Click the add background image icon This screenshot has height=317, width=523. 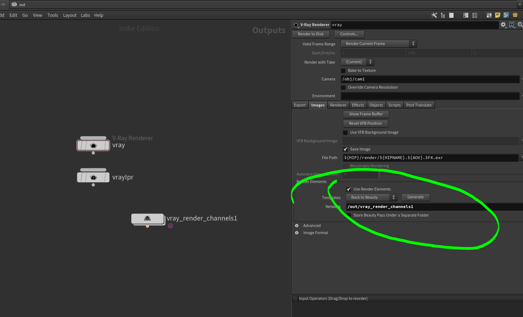click(506, 15)
